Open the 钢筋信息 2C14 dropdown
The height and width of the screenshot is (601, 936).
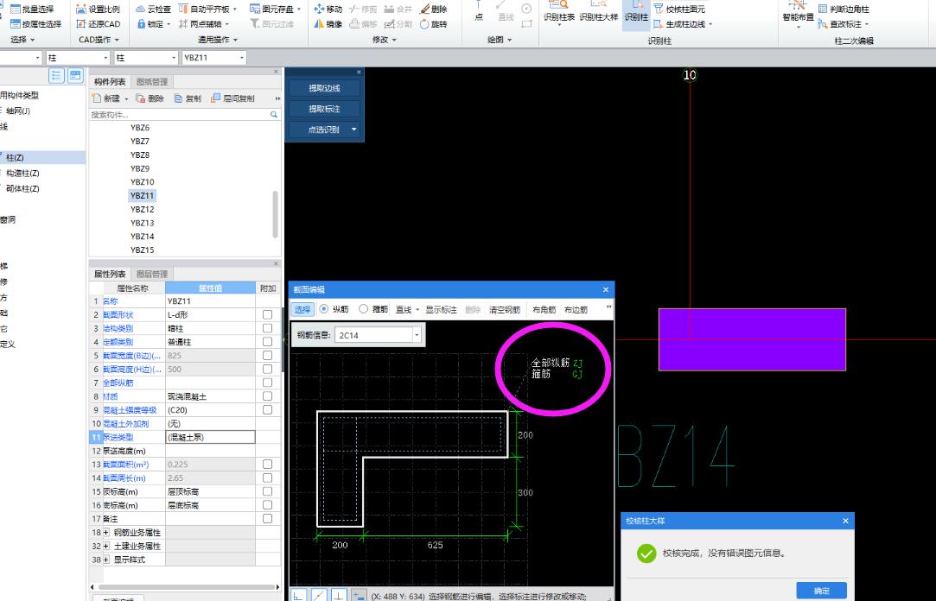tap(417, 335)
